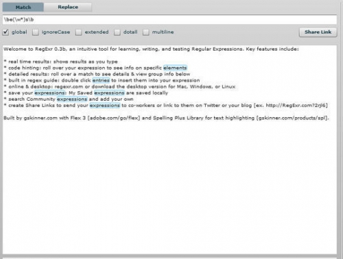The height and width of the screenshot is (259, 343).
Task: Uncheck the global checkbox
Action: pos(5,32)
